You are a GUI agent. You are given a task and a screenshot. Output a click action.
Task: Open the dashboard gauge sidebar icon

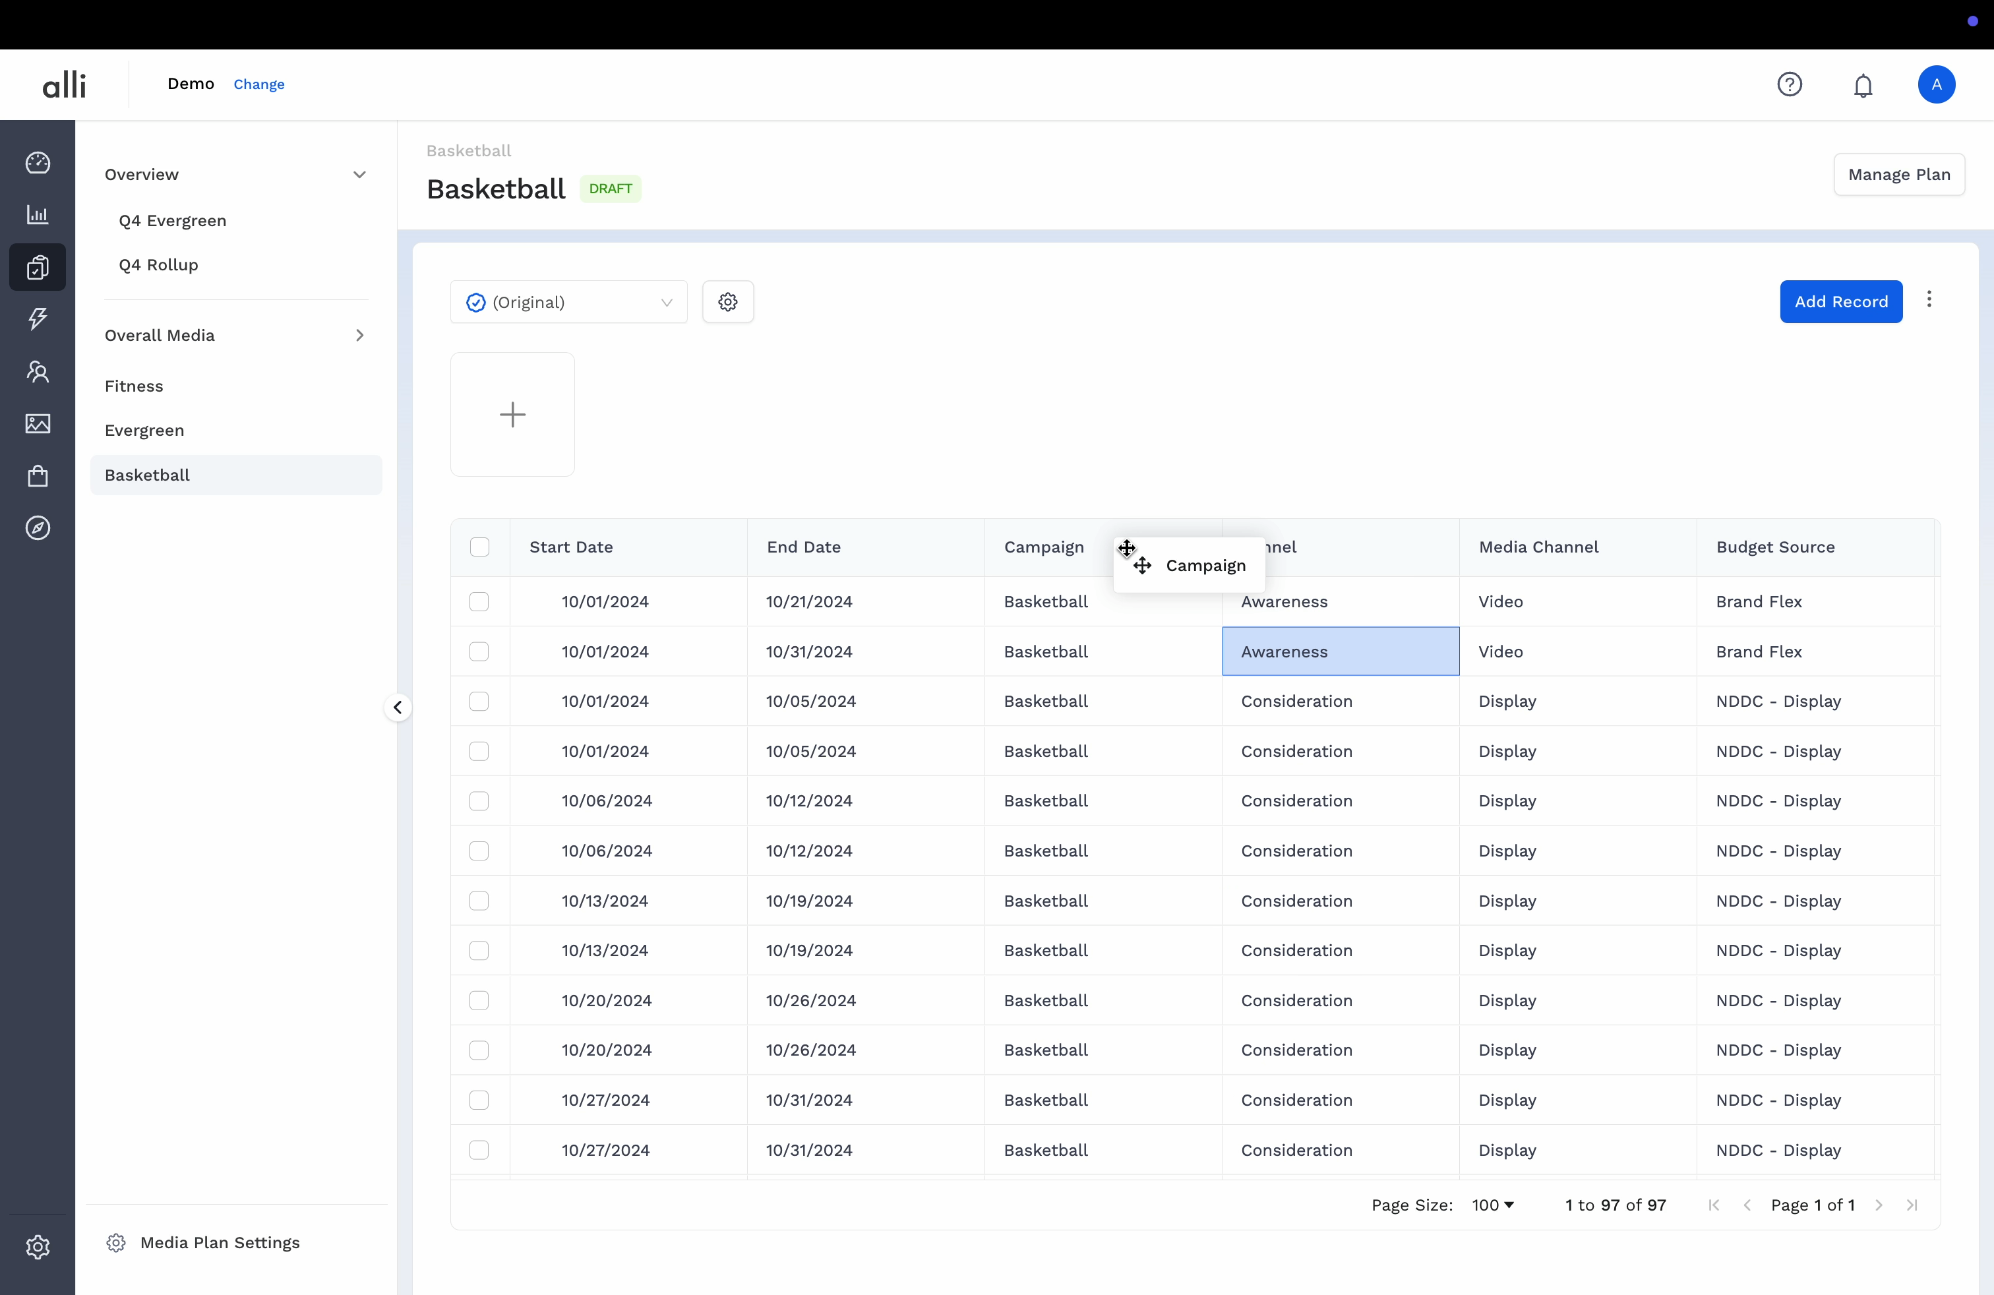coord(38,162)
